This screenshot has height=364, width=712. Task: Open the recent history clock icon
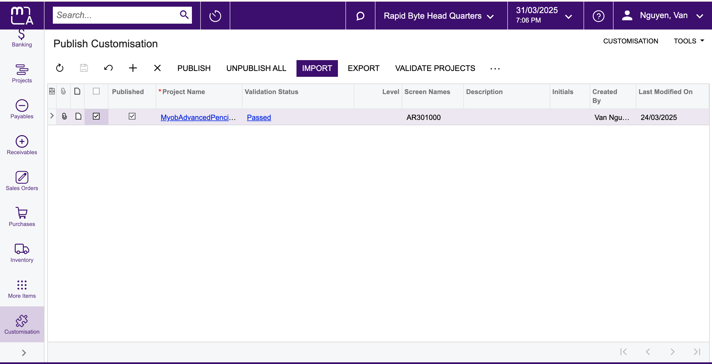click(215, 16)
